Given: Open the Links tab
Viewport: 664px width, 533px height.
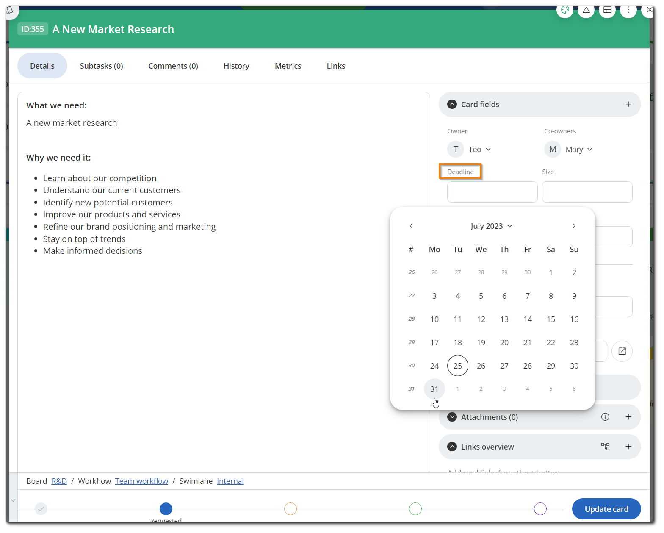Looking at the screenshot, I should pos(336,66).
